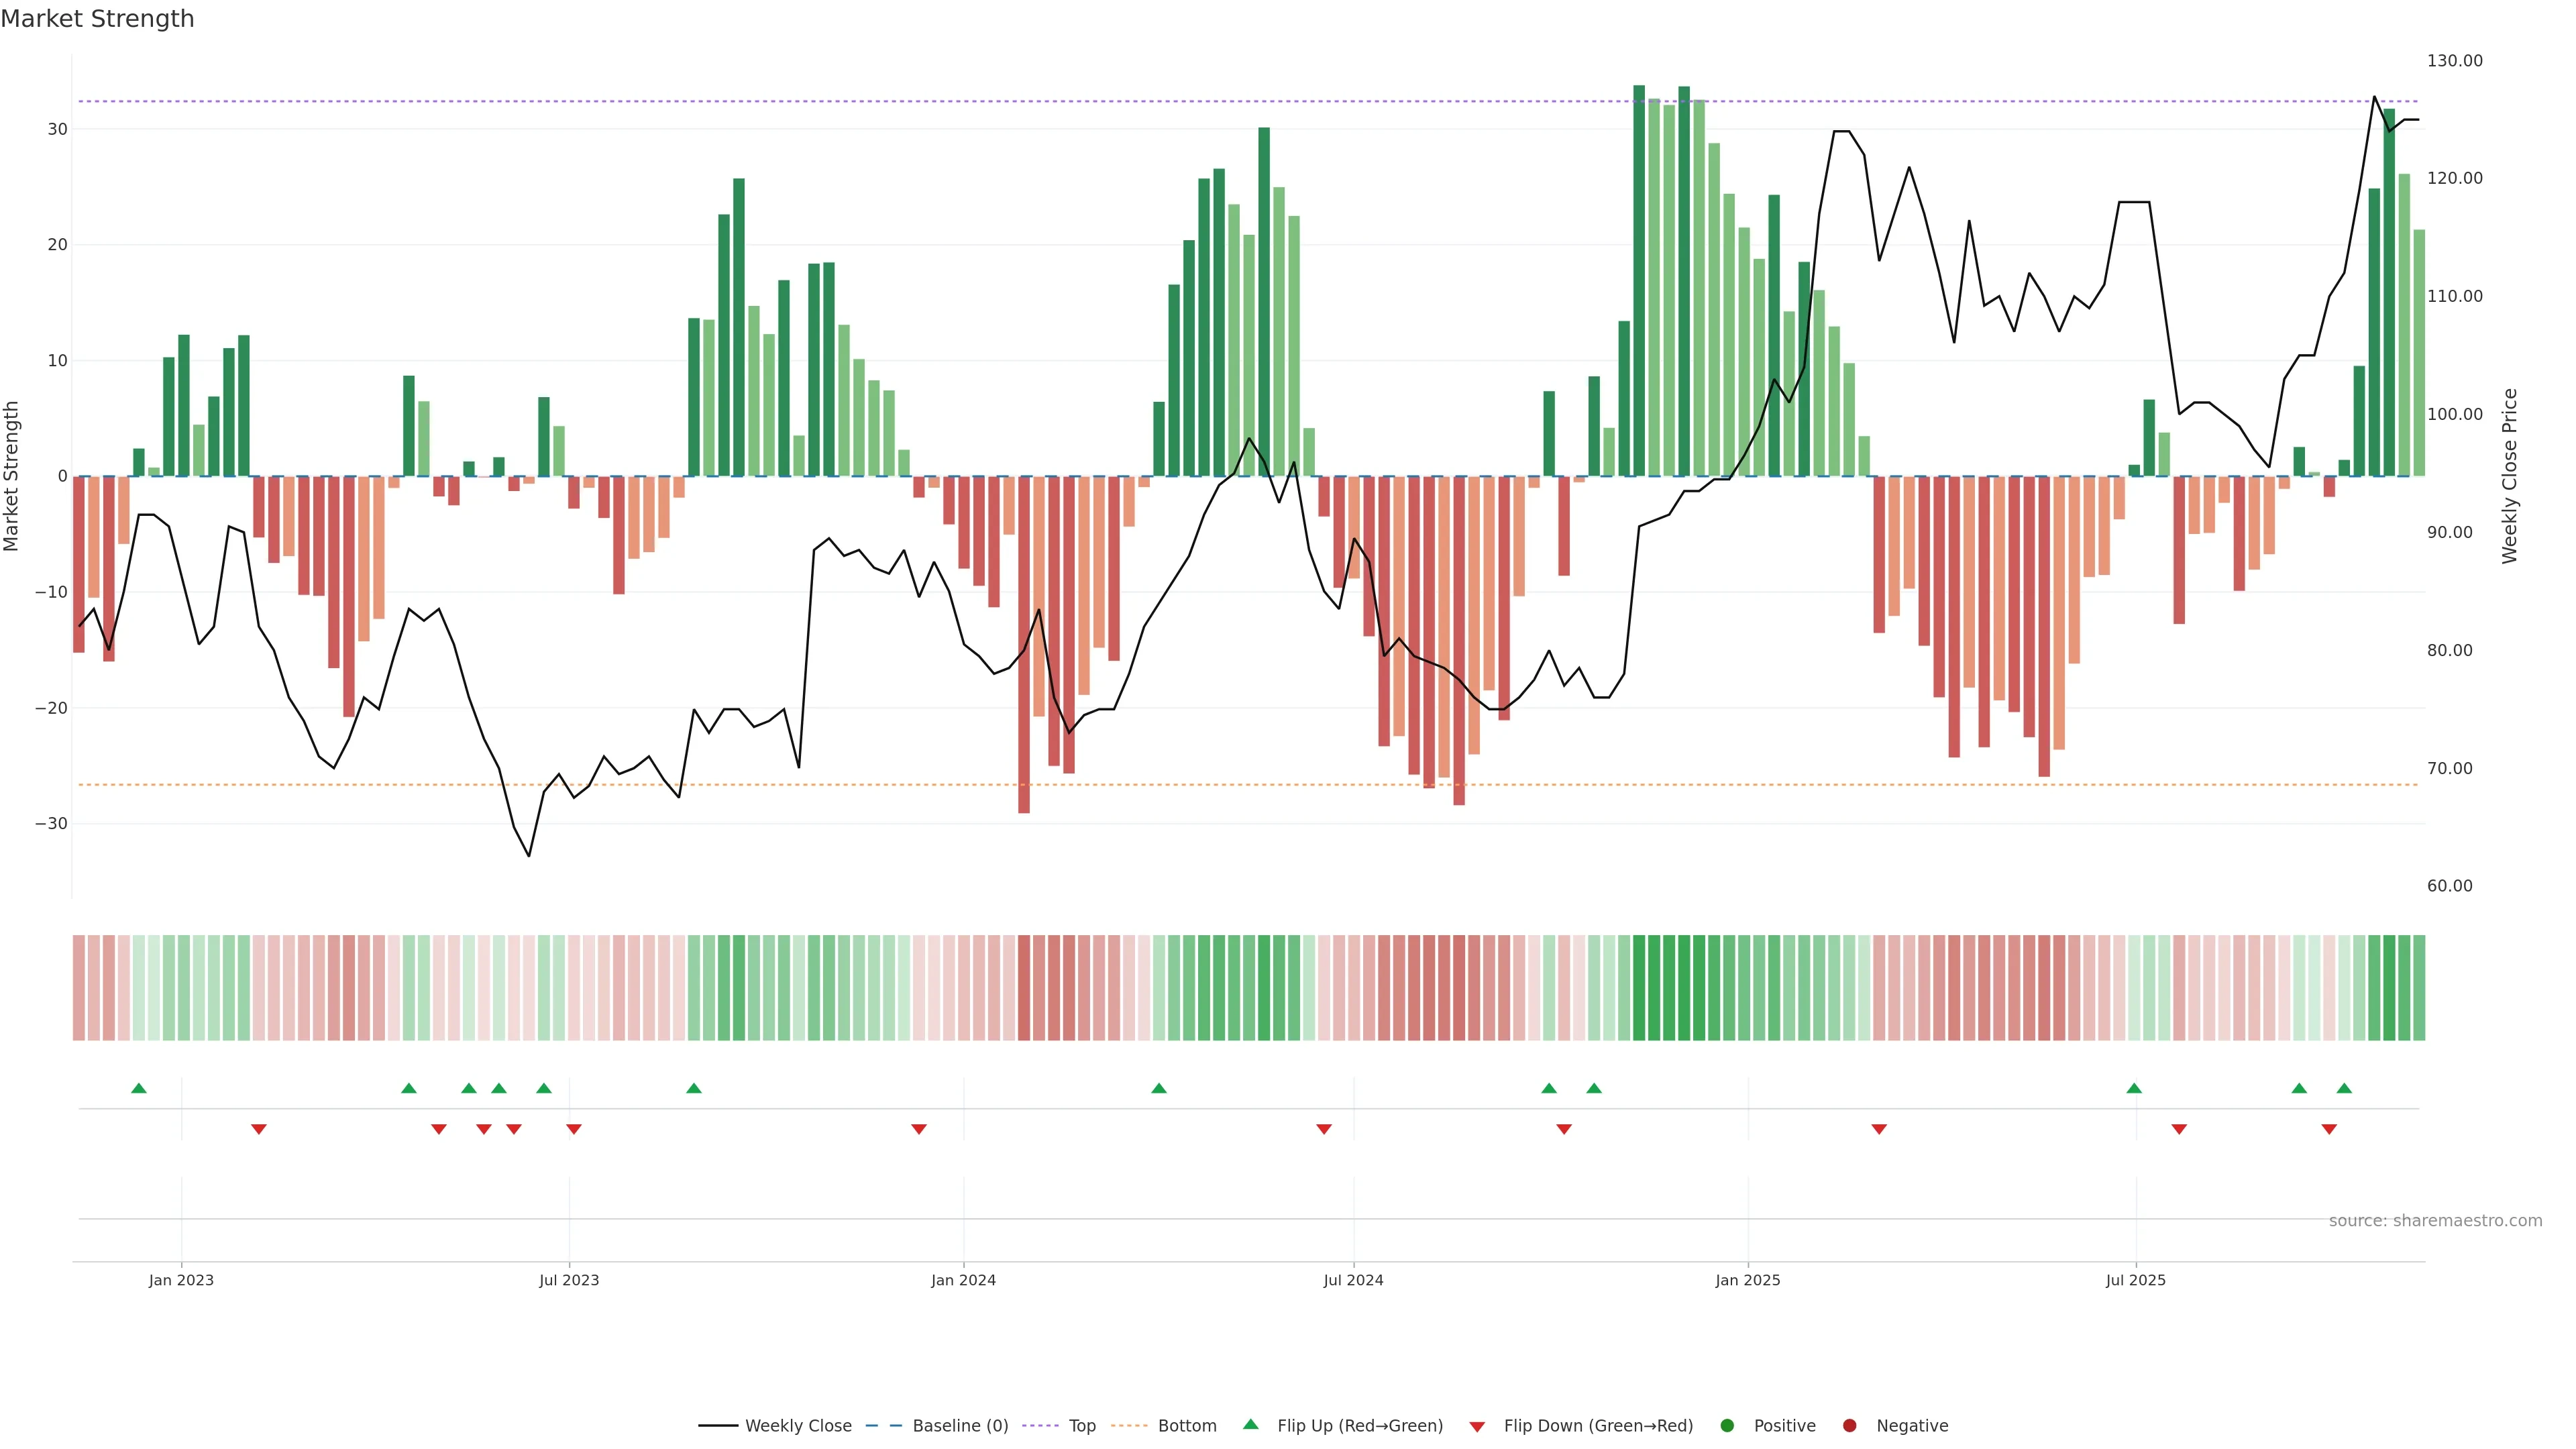Click the dark green heatmap strip near Jan 2025

[1684, 988]
